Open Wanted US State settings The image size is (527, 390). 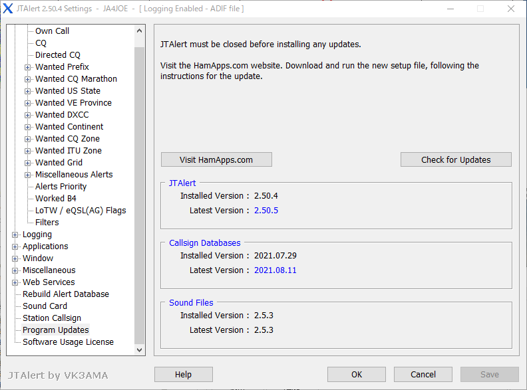pyautogui.click(x=68, y=90)
